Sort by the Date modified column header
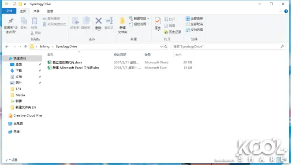291x165 pixels. click(x=128, y=55)
